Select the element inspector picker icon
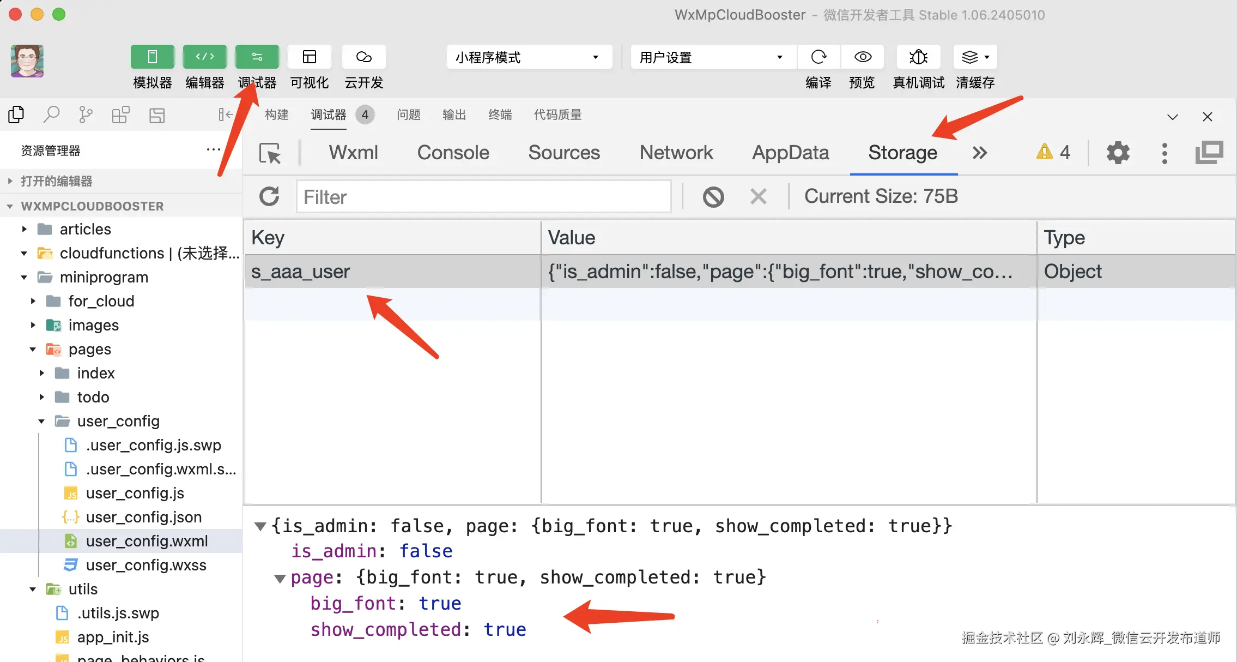 point(270,153)
